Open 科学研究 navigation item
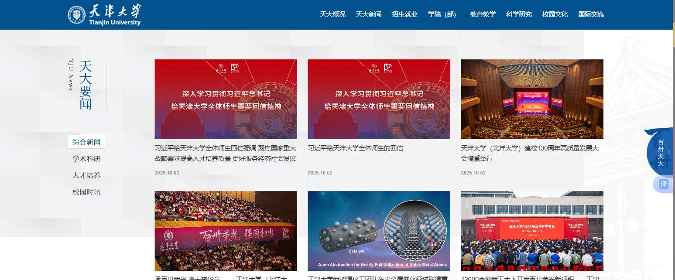The width and height of the screenshot is (675, 280). click(x=519, y=14)
